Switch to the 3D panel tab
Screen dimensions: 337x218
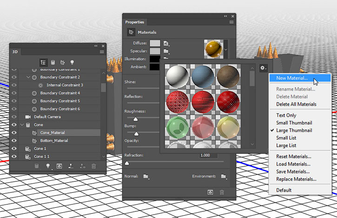click(x=15, y=52)
